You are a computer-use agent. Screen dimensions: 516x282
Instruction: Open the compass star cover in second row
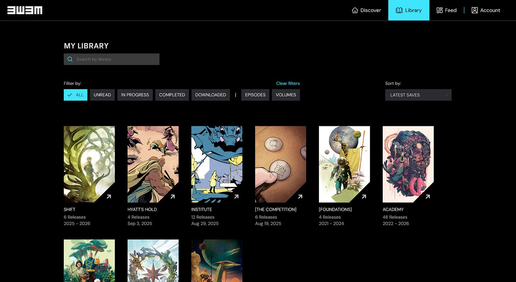click(x=153, y=261)
